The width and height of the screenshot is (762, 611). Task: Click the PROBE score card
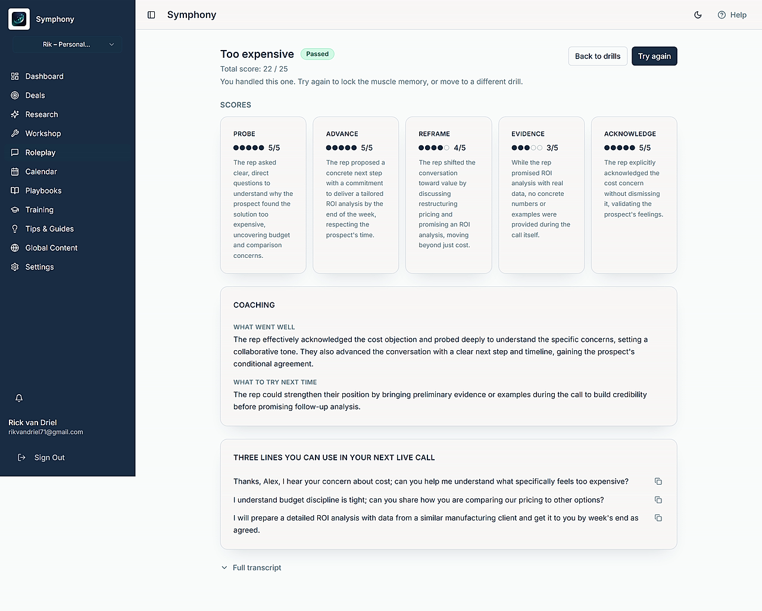(x=263, y=195)
